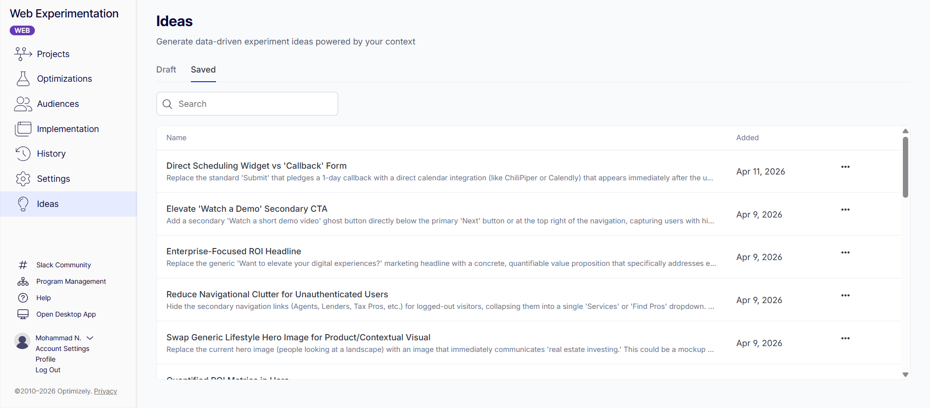The image size is (930, 408).
Task: Click the Implementation window icon
Action: 23,129
